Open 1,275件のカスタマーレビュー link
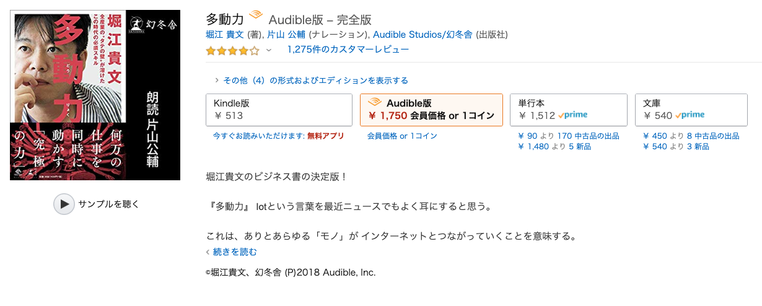This screenshot has width=762, height=306. (348, 50)
